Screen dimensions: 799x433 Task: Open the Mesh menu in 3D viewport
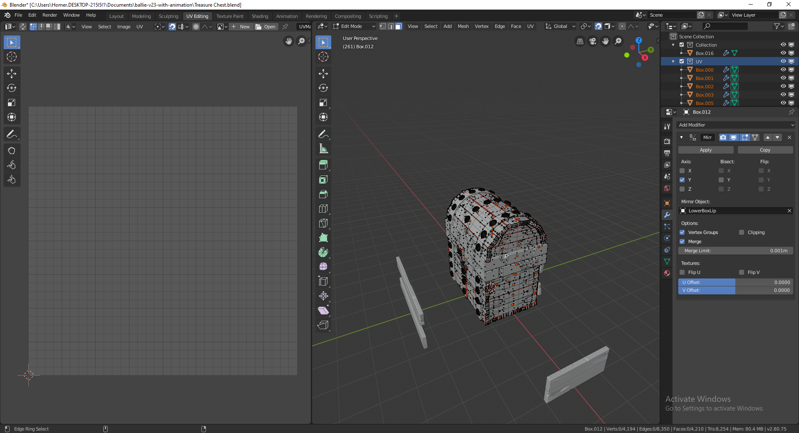click(x=463, y=26)
